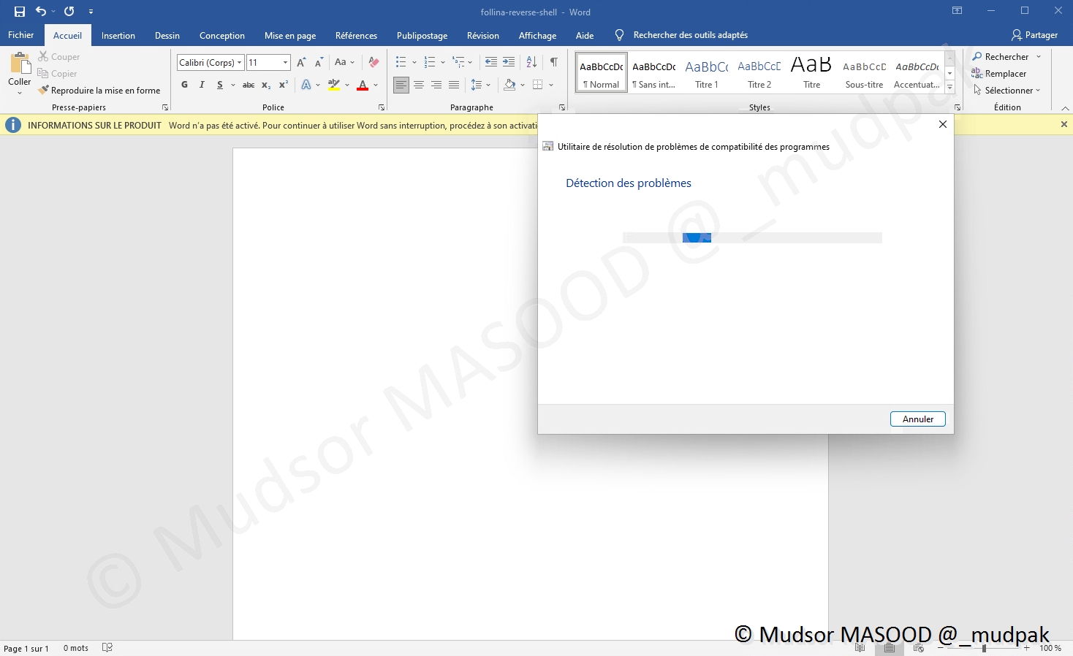1073x656 pixels.
Task: Adjust the zoom slider in status bar
Action: (984, 648)
